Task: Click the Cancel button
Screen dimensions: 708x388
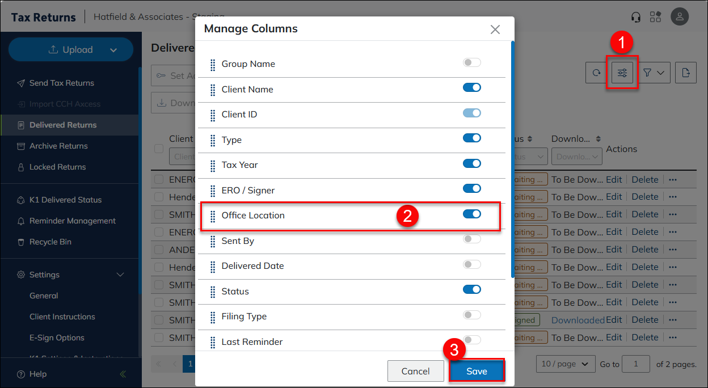Action: click(x=415, y=371)
